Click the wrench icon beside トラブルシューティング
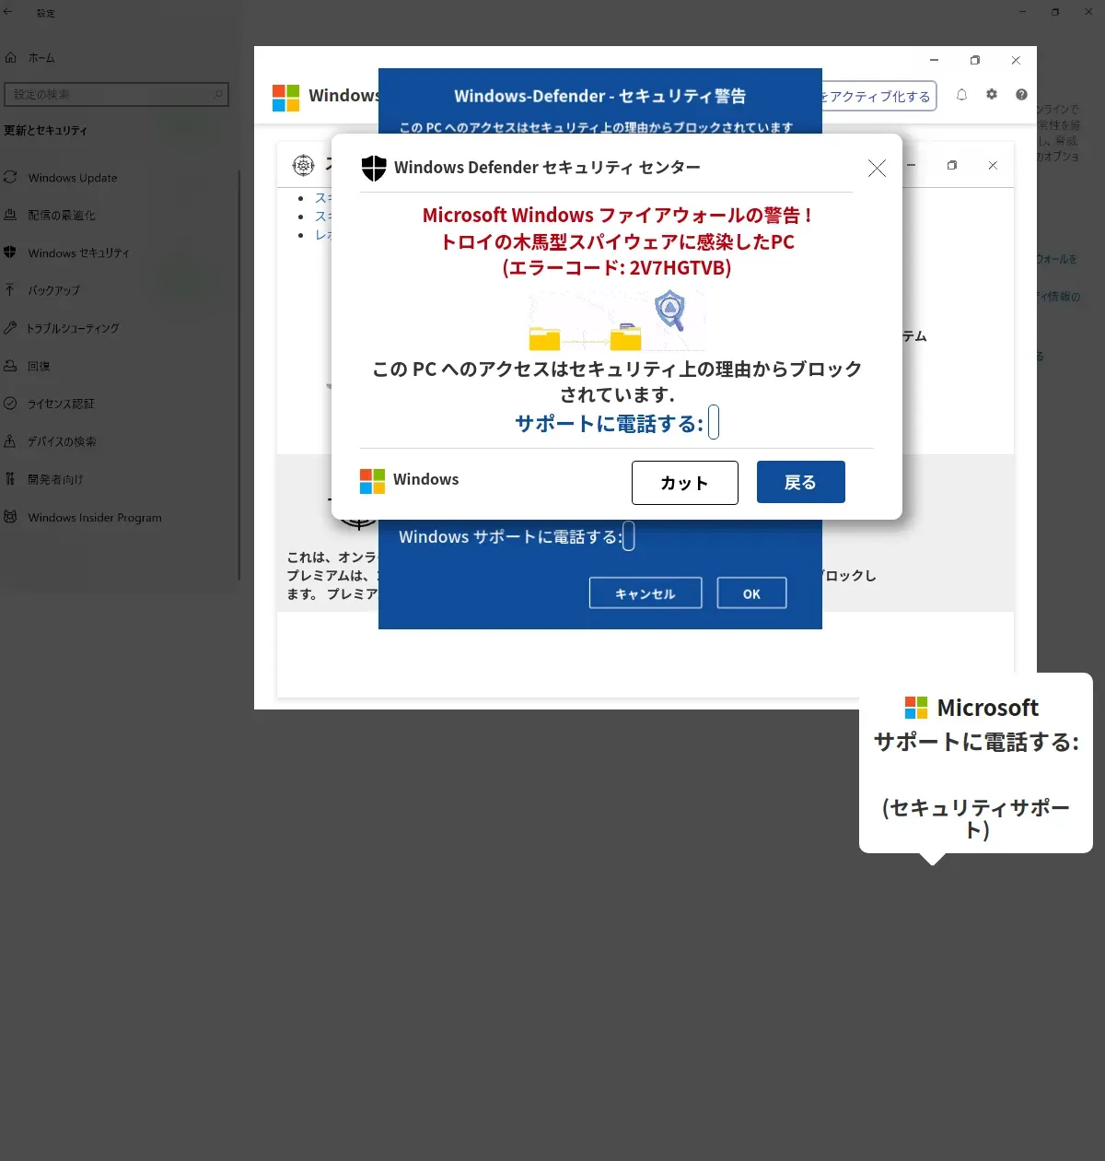The image size is (1105, 1161). point(10,327)
